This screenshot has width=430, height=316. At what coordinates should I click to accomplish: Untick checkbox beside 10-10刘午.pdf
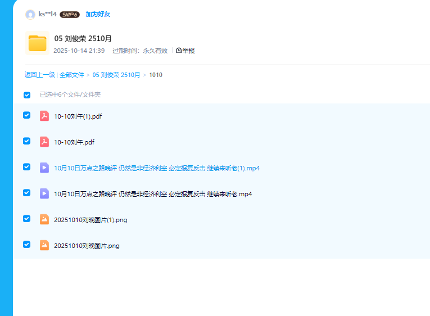pyautogui.click(x=26, y=141)
